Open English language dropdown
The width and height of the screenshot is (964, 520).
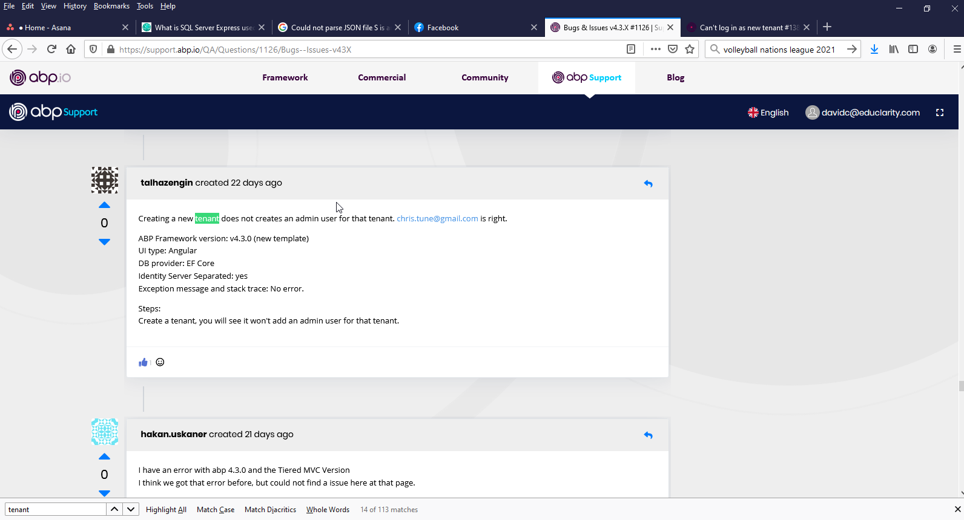(768, 112)
